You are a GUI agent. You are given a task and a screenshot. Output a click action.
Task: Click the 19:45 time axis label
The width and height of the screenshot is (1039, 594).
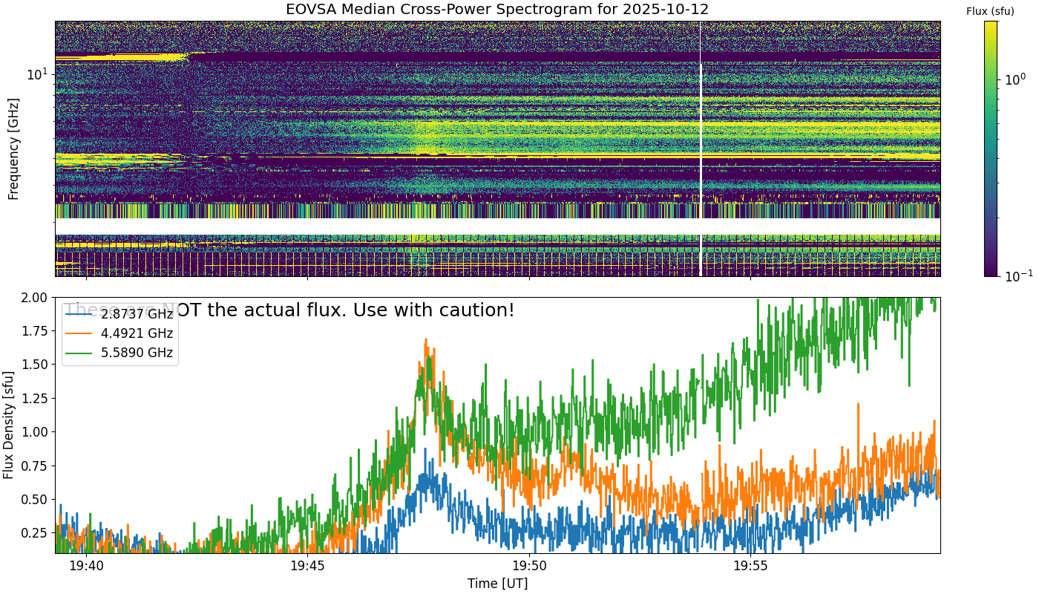pyautogui.click(x=307, y=566)
